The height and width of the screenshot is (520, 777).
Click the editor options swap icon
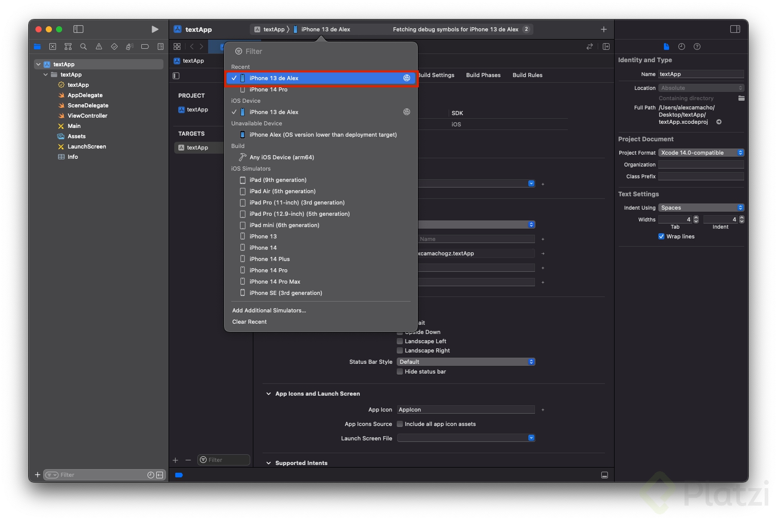point(589,47)
